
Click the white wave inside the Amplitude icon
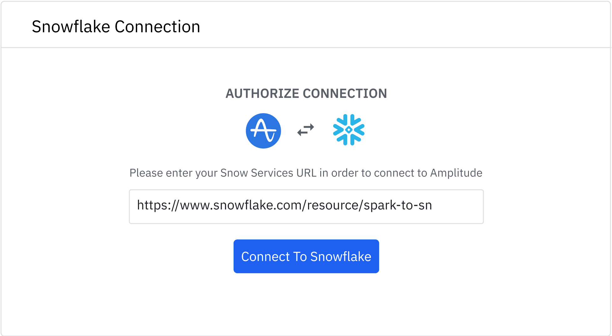tap(264, 130)
